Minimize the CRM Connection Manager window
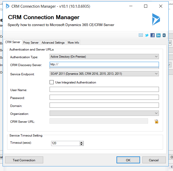 point(131,6)
